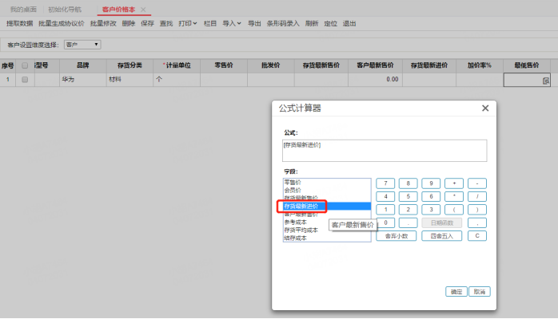Switch to the 我的桌面 tab
This screenshot has height=319, width=558.
click(23, 10)
